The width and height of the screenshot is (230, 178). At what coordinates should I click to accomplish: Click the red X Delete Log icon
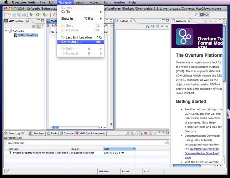click(145, 133)
